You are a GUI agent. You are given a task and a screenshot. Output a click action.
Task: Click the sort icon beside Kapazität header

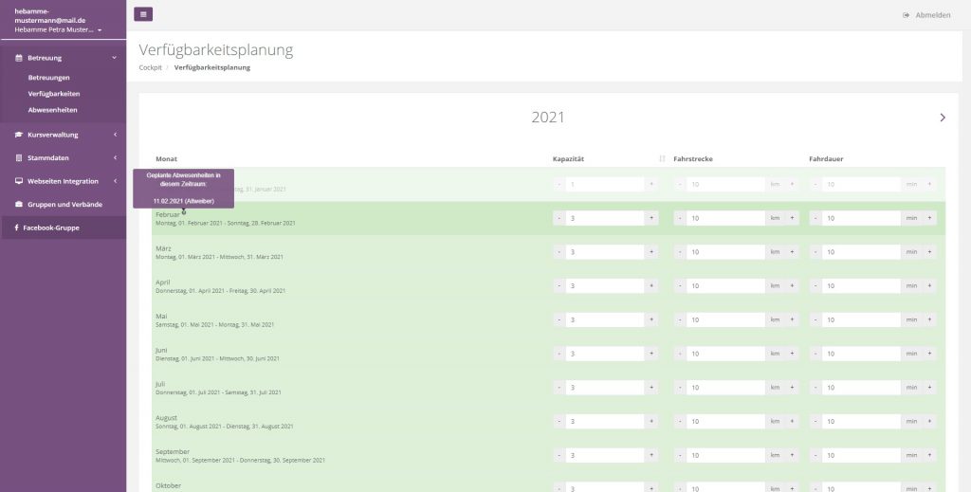tap(662, 158)
